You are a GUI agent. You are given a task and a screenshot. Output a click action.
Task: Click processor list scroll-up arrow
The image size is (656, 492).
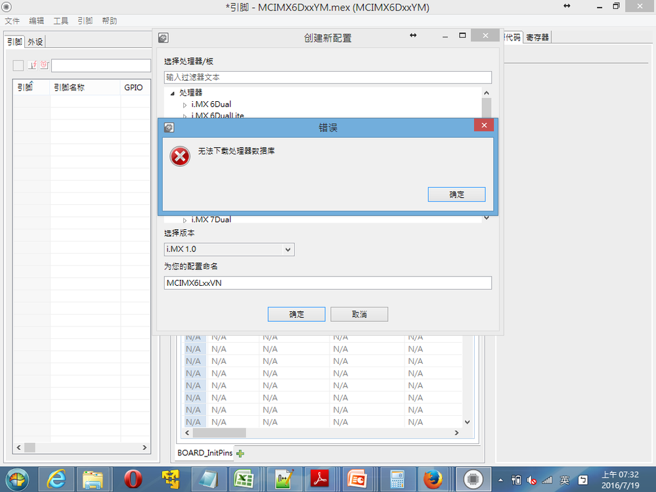click(x=486, y=93)
